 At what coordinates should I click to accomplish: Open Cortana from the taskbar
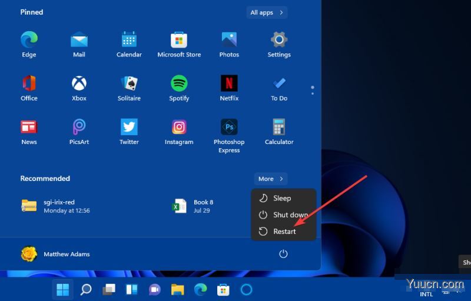click(x=246, y=290)
